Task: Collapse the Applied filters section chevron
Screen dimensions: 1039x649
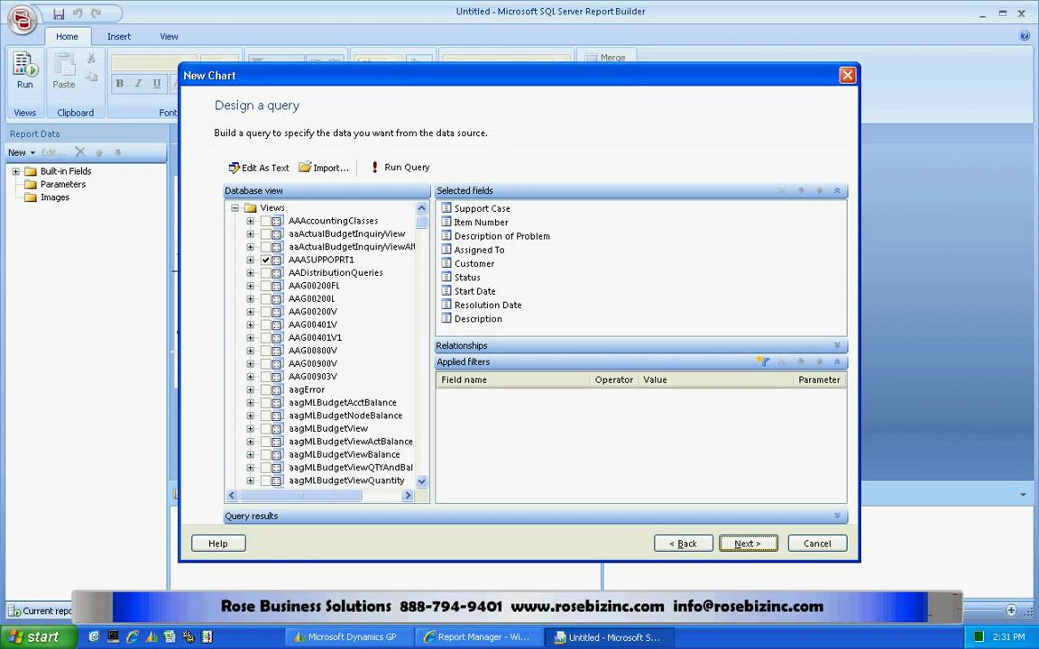Action: 838,361
